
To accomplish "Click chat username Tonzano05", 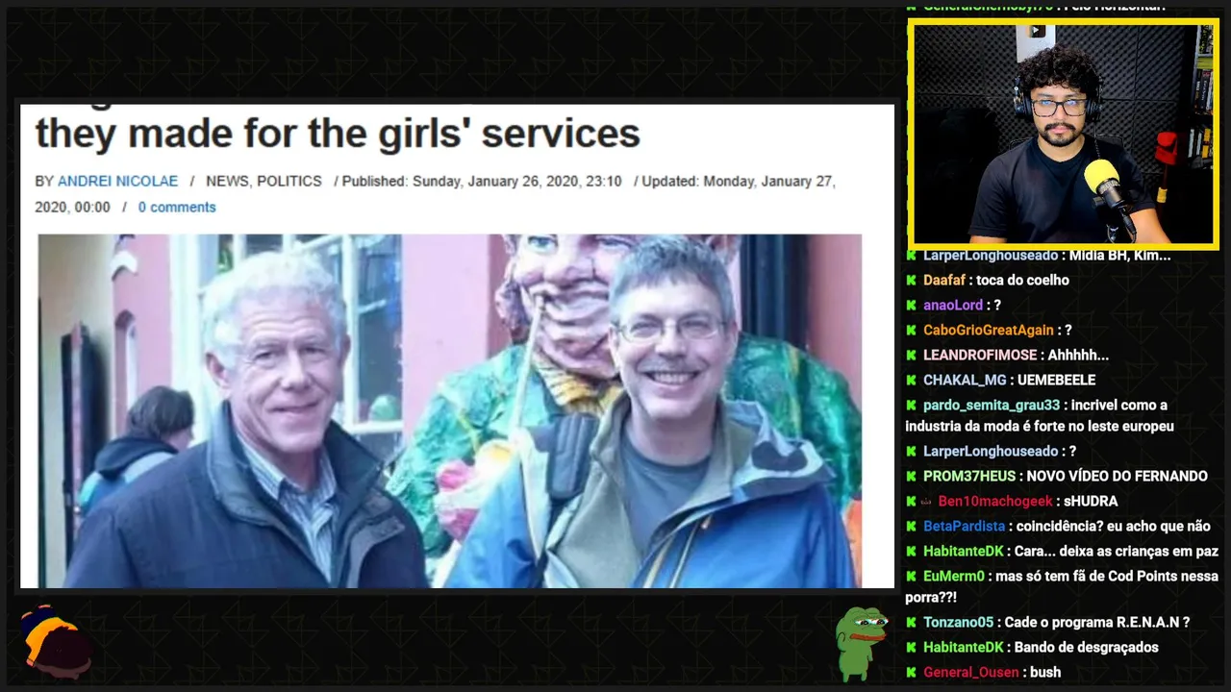I will coord(958,623).
